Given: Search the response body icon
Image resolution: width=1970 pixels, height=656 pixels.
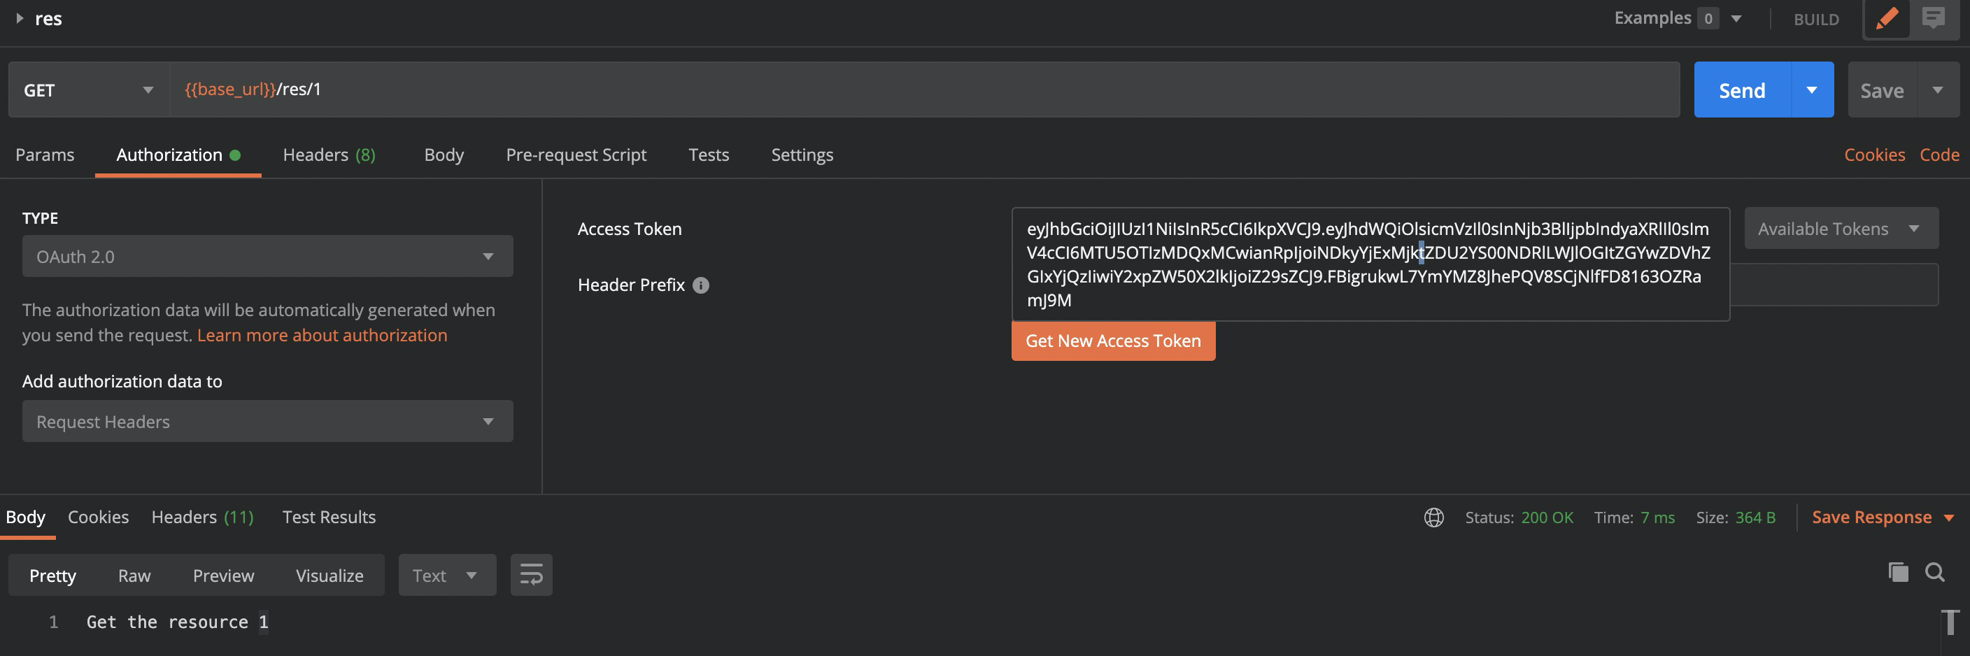Looking at the screenshot, I should 1935,572.
